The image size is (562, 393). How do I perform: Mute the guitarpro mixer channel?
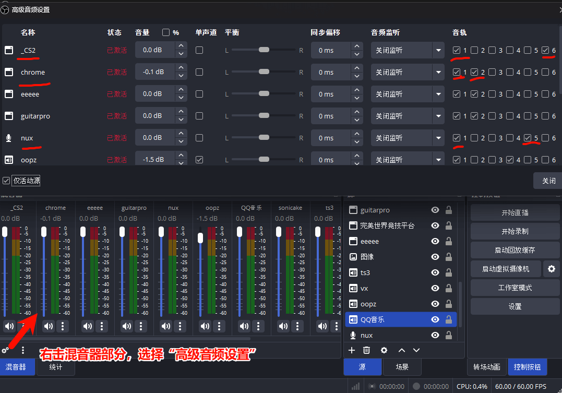coord(126,326)
